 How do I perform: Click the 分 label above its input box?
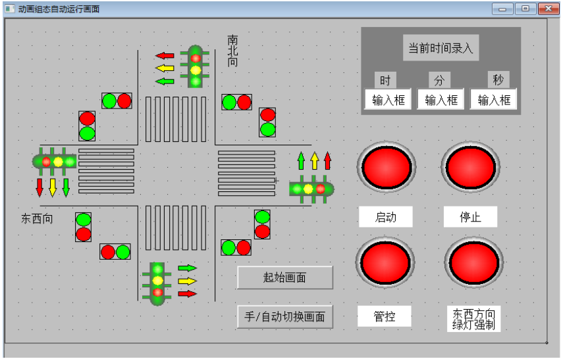439,80
